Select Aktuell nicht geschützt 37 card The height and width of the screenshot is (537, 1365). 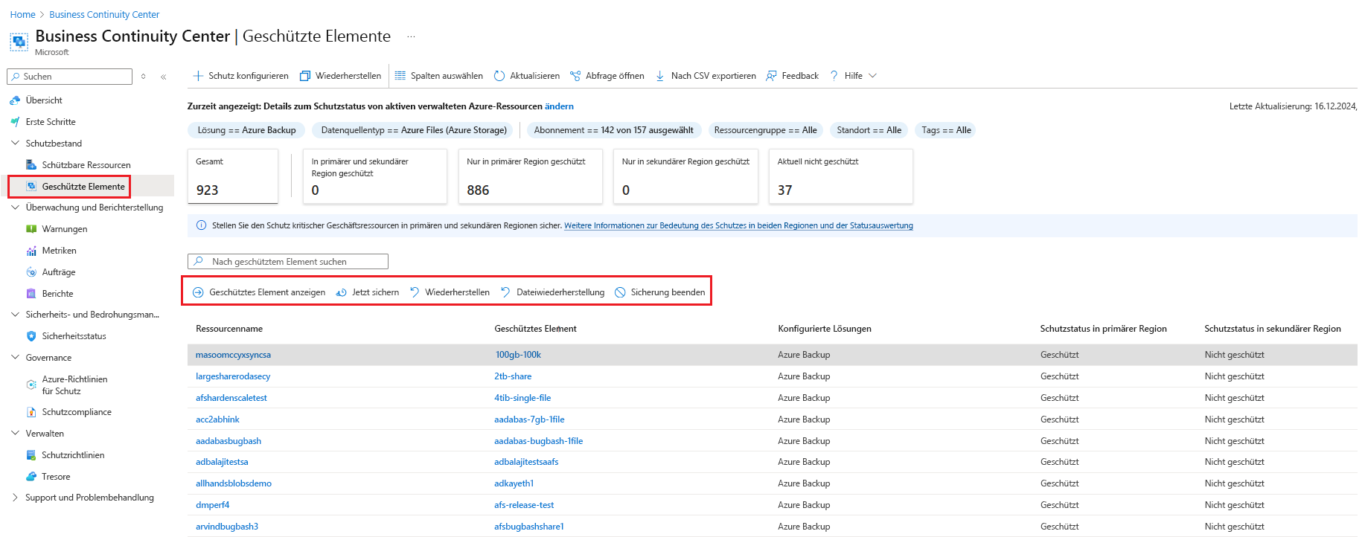841,176
